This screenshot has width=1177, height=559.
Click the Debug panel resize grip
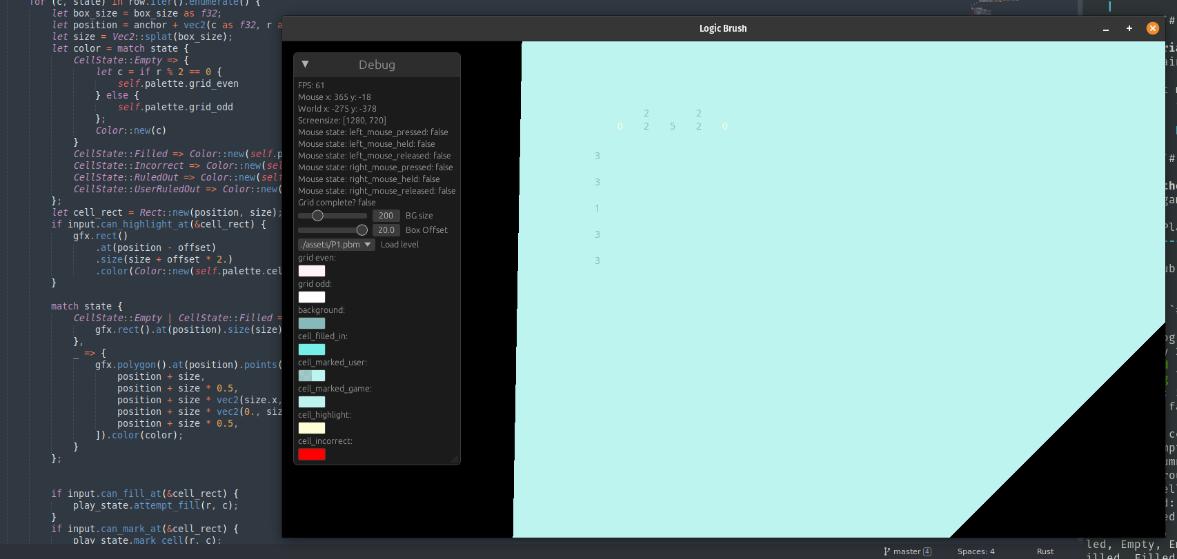point(455,459)
